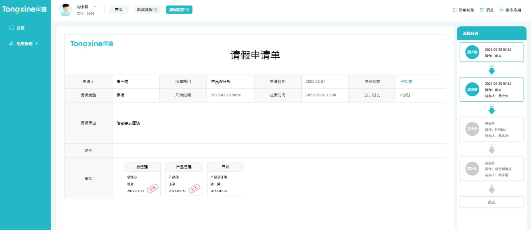Image resolution: width=531 pixels, height=230 pixels.
Task: Click the 已批准 status link
Action: (406, 82)
